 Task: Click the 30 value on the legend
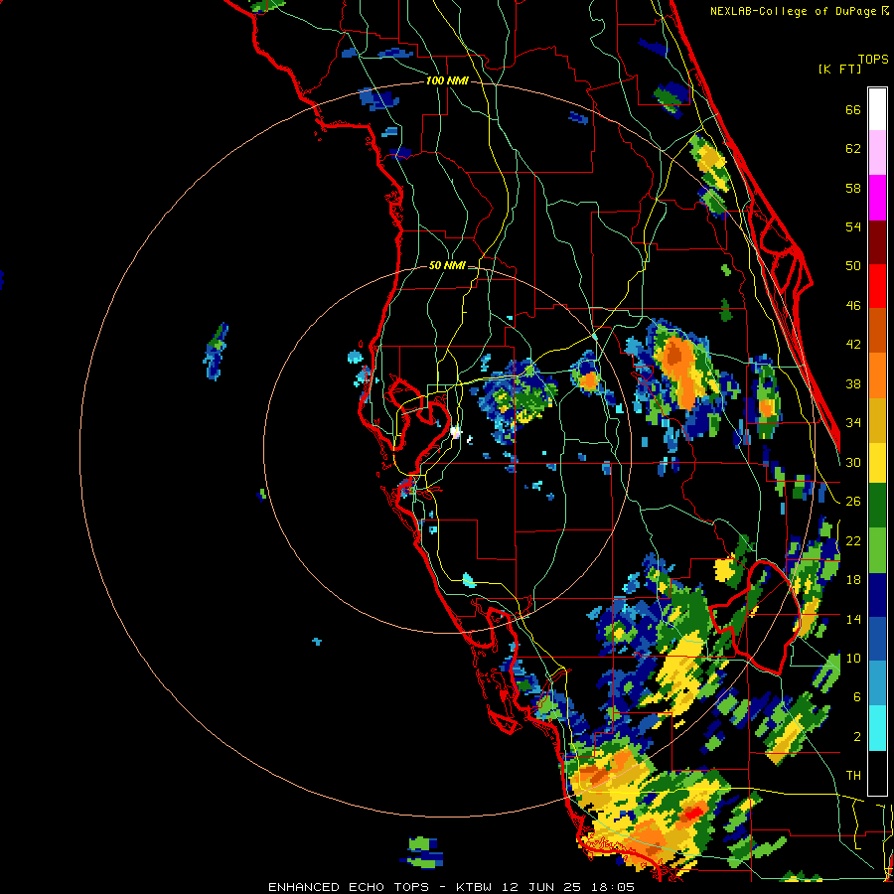tap(853, 462)
